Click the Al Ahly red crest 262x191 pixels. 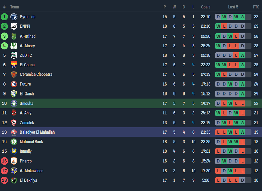click(14, 113)
